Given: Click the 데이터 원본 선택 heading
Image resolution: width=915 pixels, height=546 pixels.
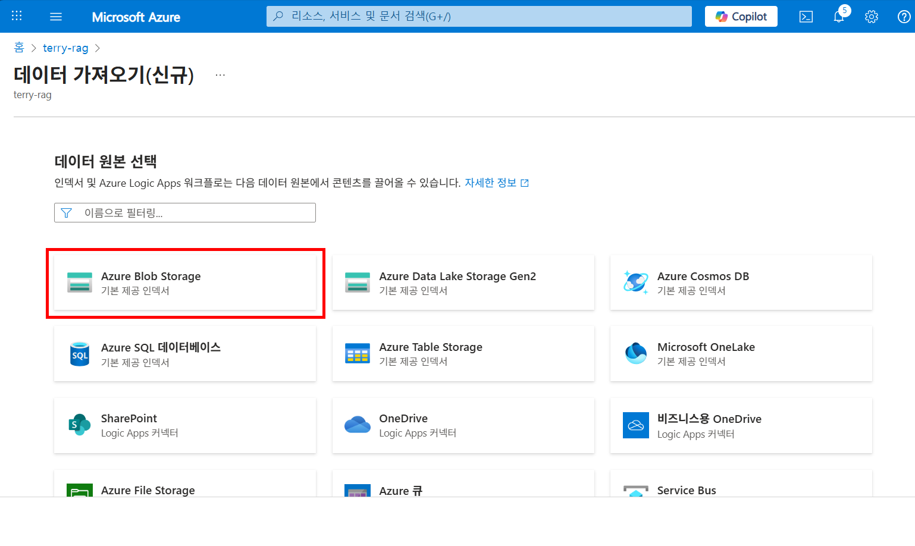Looking at the screenshot, I should tap(105, 161).
